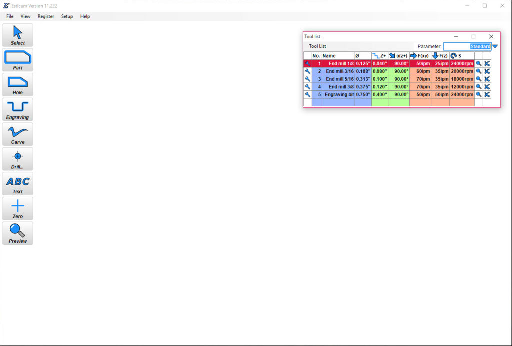Open the Register menu
512x346 pixels.
click(46, 16)
